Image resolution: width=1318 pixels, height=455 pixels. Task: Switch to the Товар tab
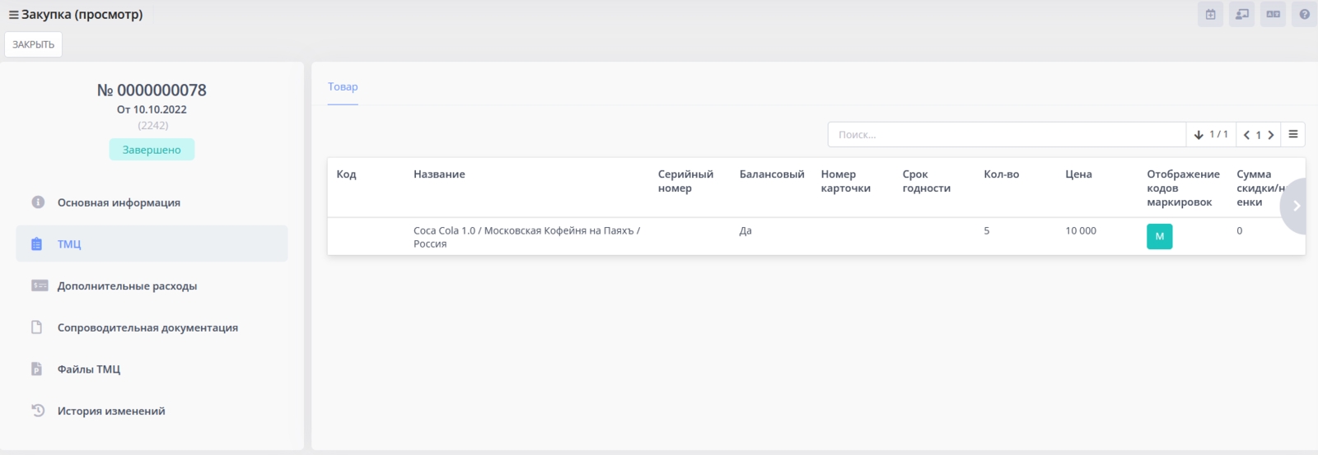(x=343, y=87)
